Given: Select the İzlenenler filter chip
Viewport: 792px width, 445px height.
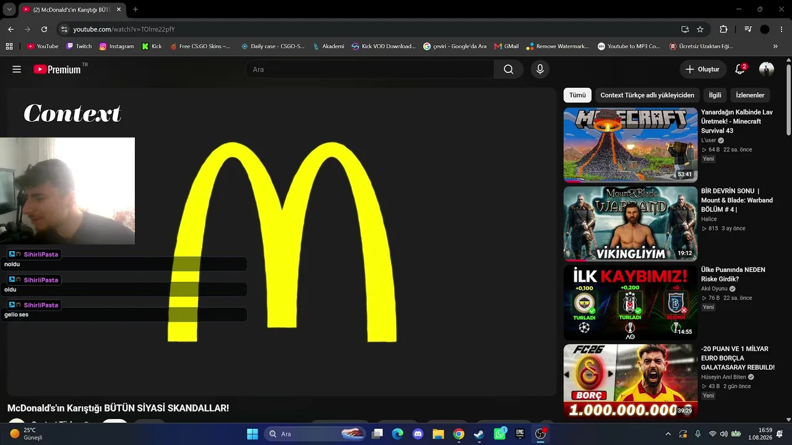Looking at the screenshot, I should pos(750,95).
